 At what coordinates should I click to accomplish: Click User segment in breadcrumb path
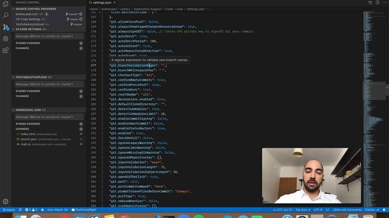click(180, 9)
